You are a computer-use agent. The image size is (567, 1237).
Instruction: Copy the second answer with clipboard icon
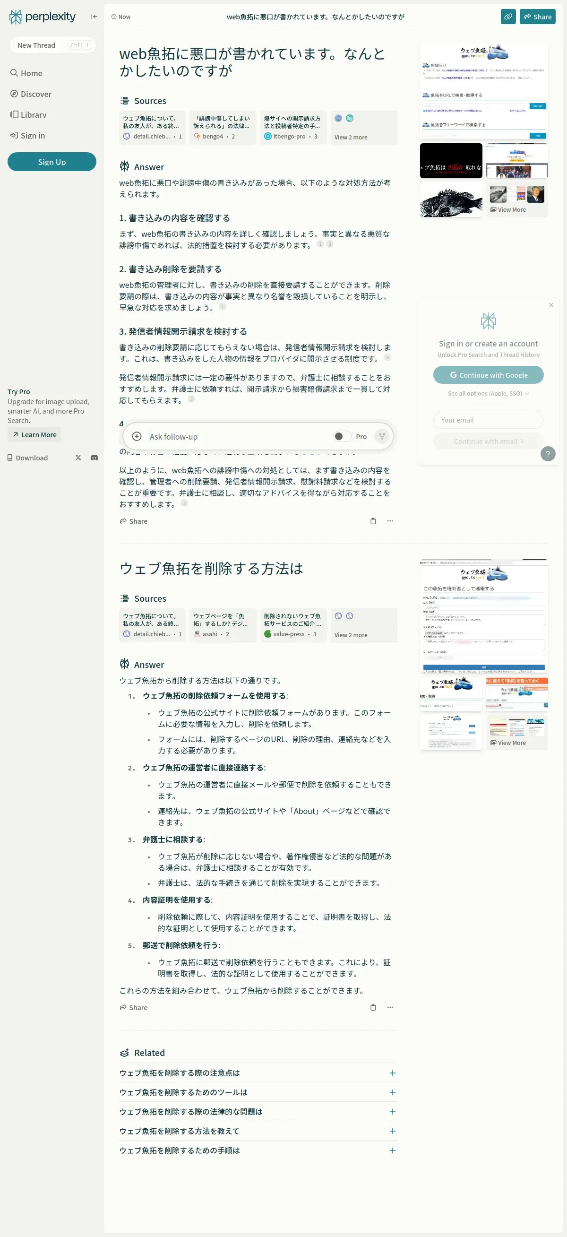point(373,1007)
